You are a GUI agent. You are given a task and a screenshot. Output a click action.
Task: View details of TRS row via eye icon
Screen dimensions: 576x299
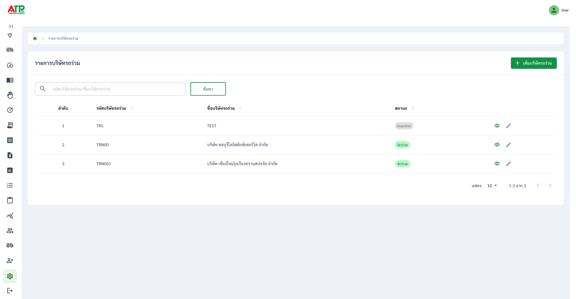(x=497, y=126)
